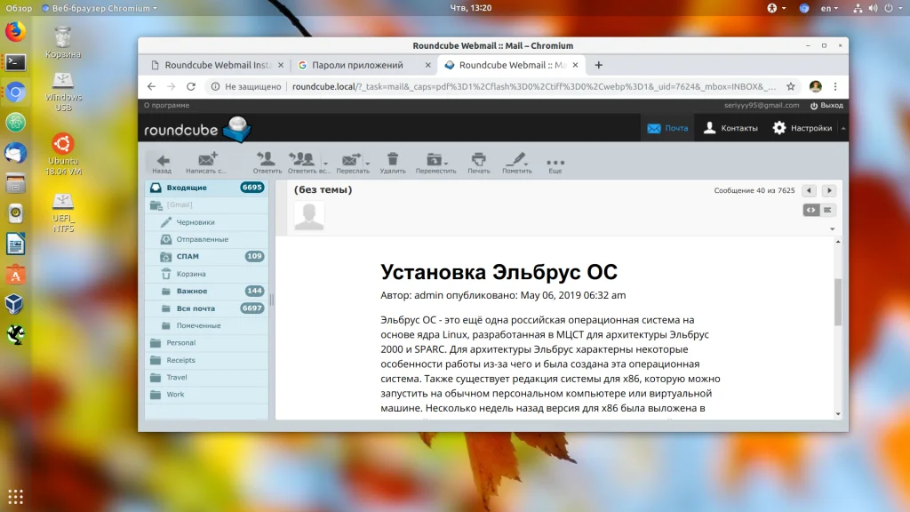
Task: Open the Ubuntu 18.04 VM desktop icon
Action: pos(63,155)
